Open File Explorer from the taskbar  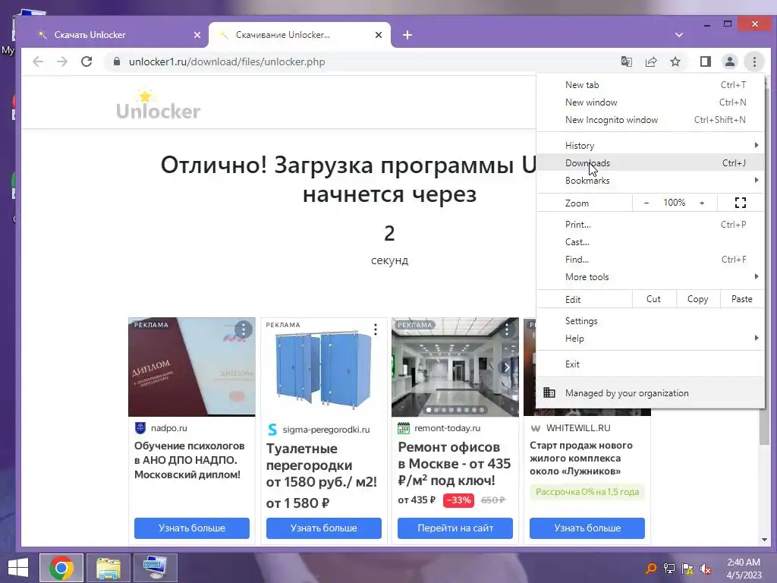point(108,568)
